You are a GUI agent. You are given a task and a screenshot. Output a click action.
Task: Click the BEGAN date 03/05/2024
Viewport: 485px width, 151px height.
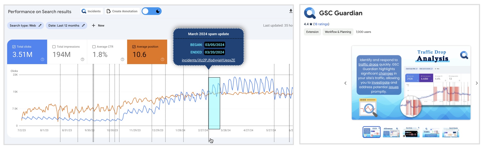[x=215, y=45]
